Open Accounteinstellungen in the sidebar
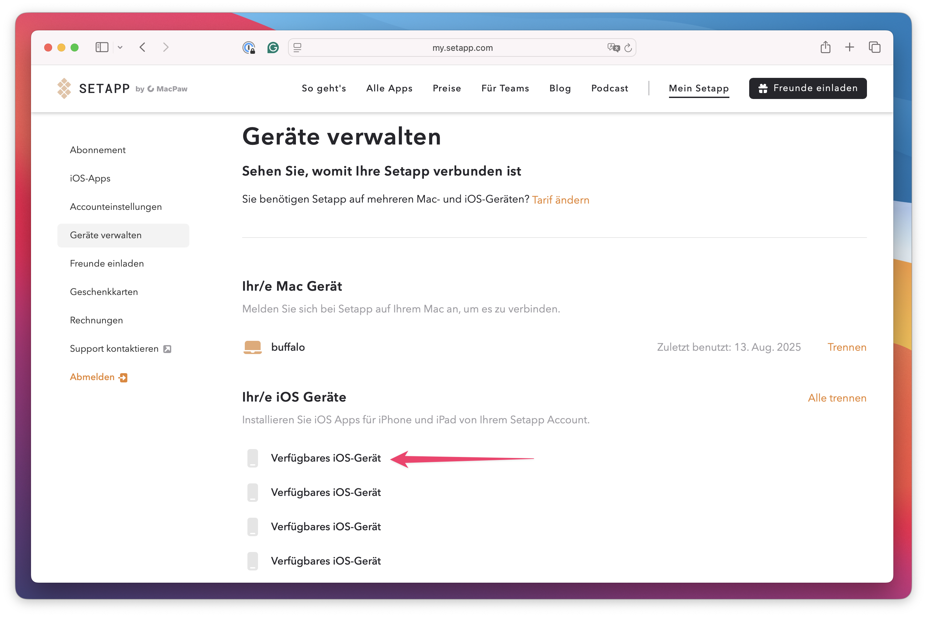 tap(116, 207)
